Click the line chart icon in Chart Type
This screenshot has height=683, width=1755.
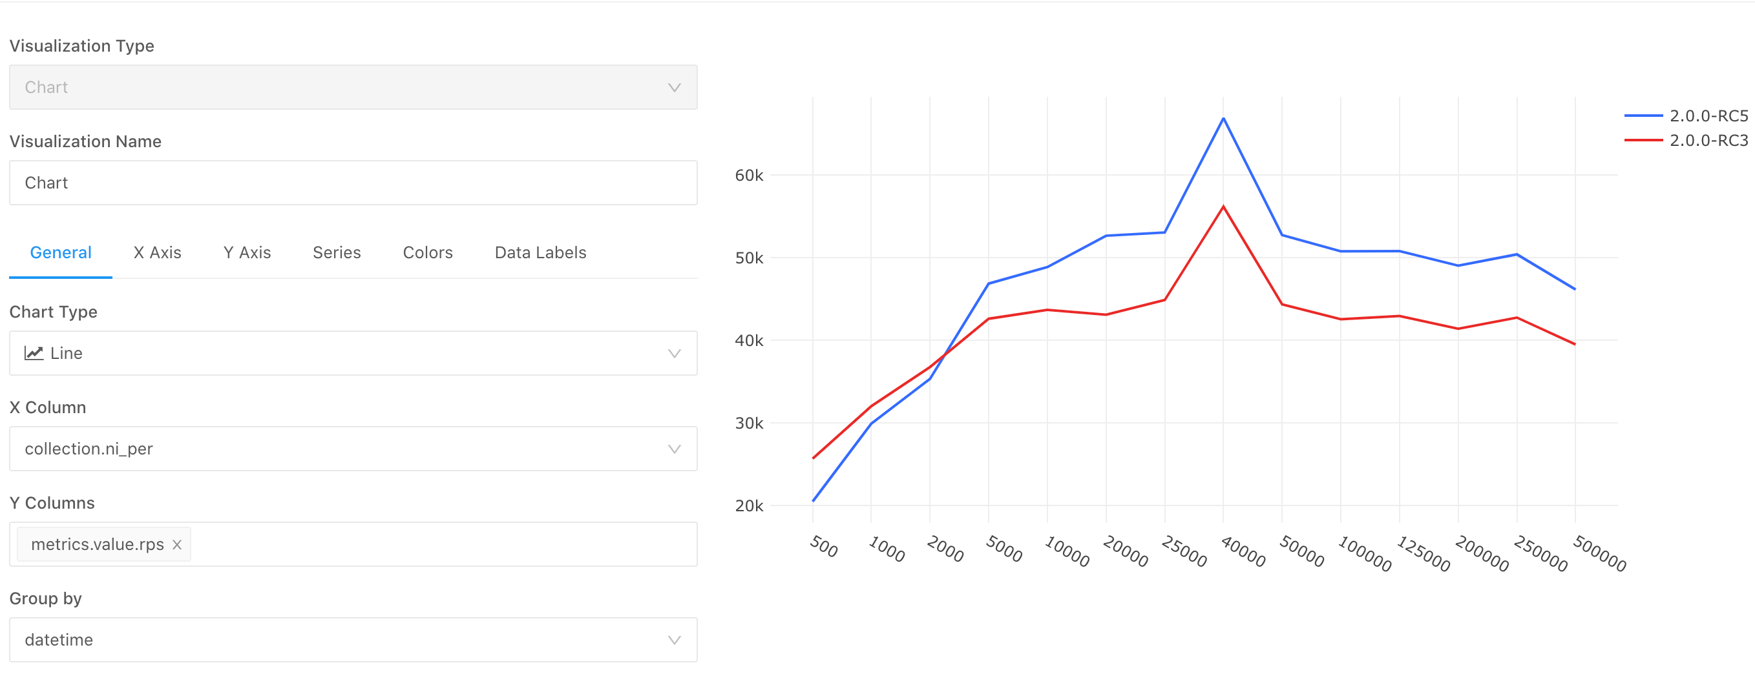pyautogui.click(x=34, y=352)
